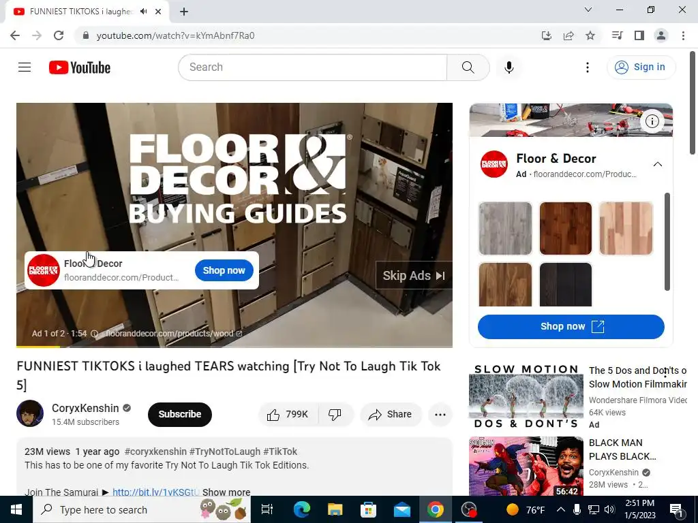Share the video
698x523 pixels.
pyautogui.click(x=391, y=415)
